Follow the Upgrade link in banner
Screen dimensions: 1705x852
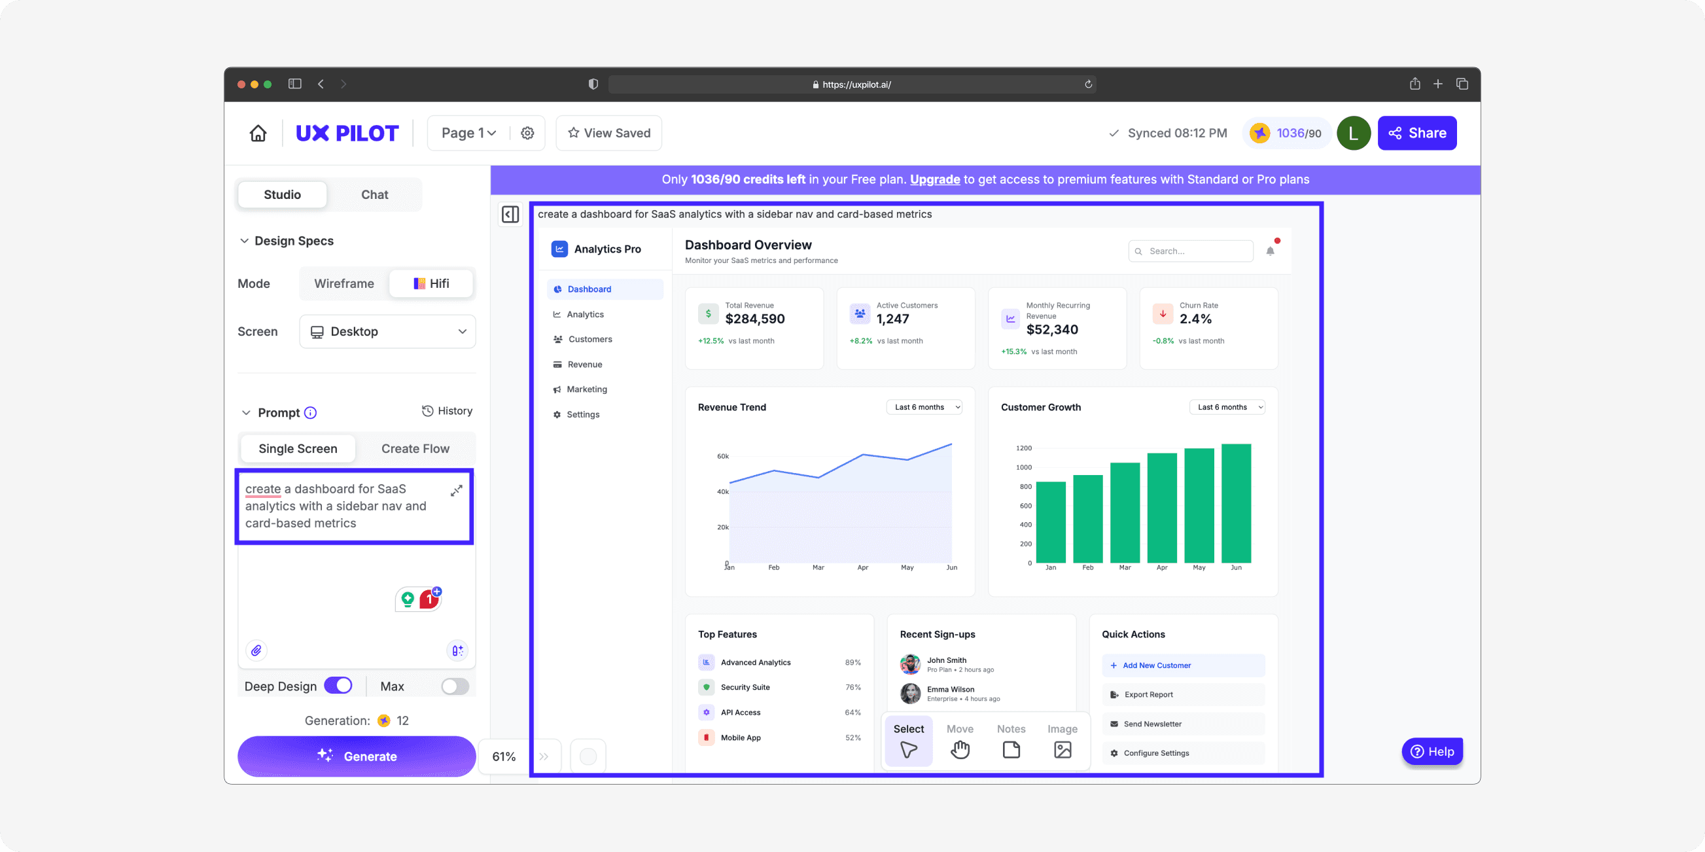pos(934,179)
